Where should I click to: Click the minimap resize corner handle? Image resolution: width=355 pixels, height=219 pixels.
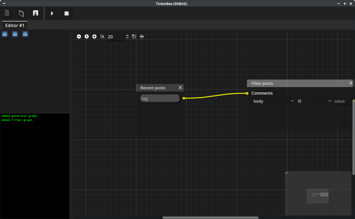(x=287, y=173)
